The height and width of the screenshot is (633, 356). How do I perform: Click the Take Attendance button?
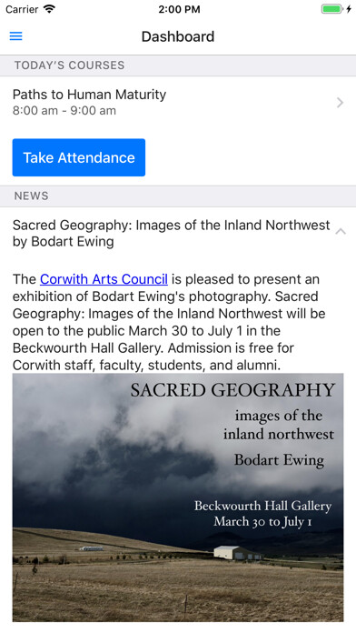79,157
